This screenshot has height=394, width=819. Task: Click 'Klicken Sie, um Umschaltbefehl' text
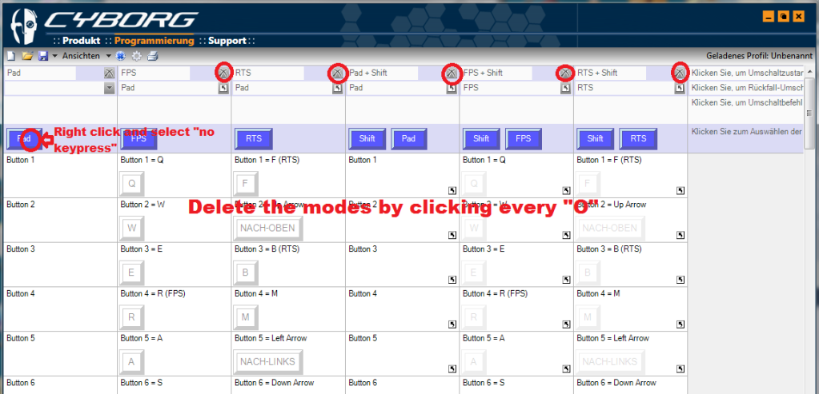click(x=746, y=102)
